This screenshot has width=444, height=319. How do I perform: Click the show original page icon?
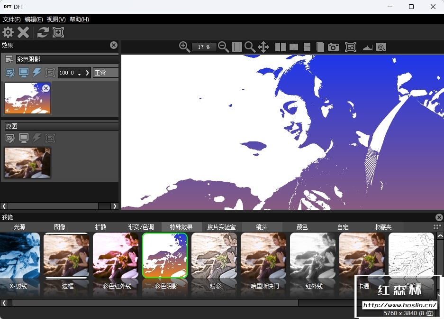tap(320, 47)
